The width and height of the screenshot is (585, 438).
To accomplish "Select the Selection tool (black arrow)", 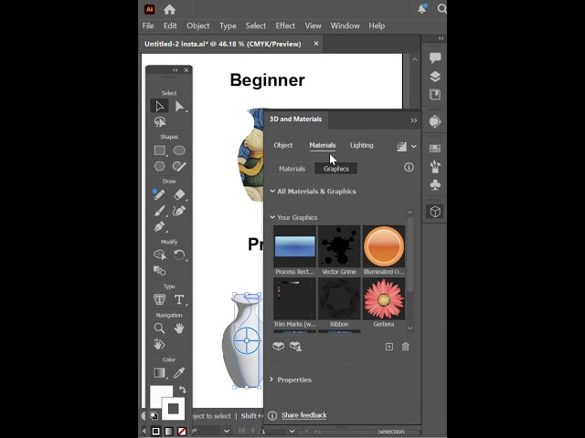I will pyautogui.click(x=159, y=106).
